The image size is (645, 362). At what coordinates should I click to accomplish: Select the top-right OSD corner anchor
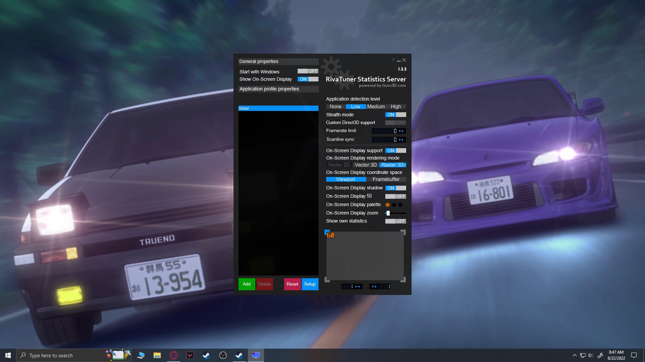pyautogui.click(x=403, y=232)
